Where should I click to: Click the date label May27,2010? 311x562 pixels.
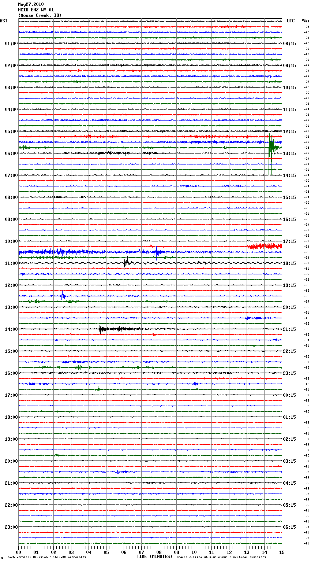click(x=31, y=4)
